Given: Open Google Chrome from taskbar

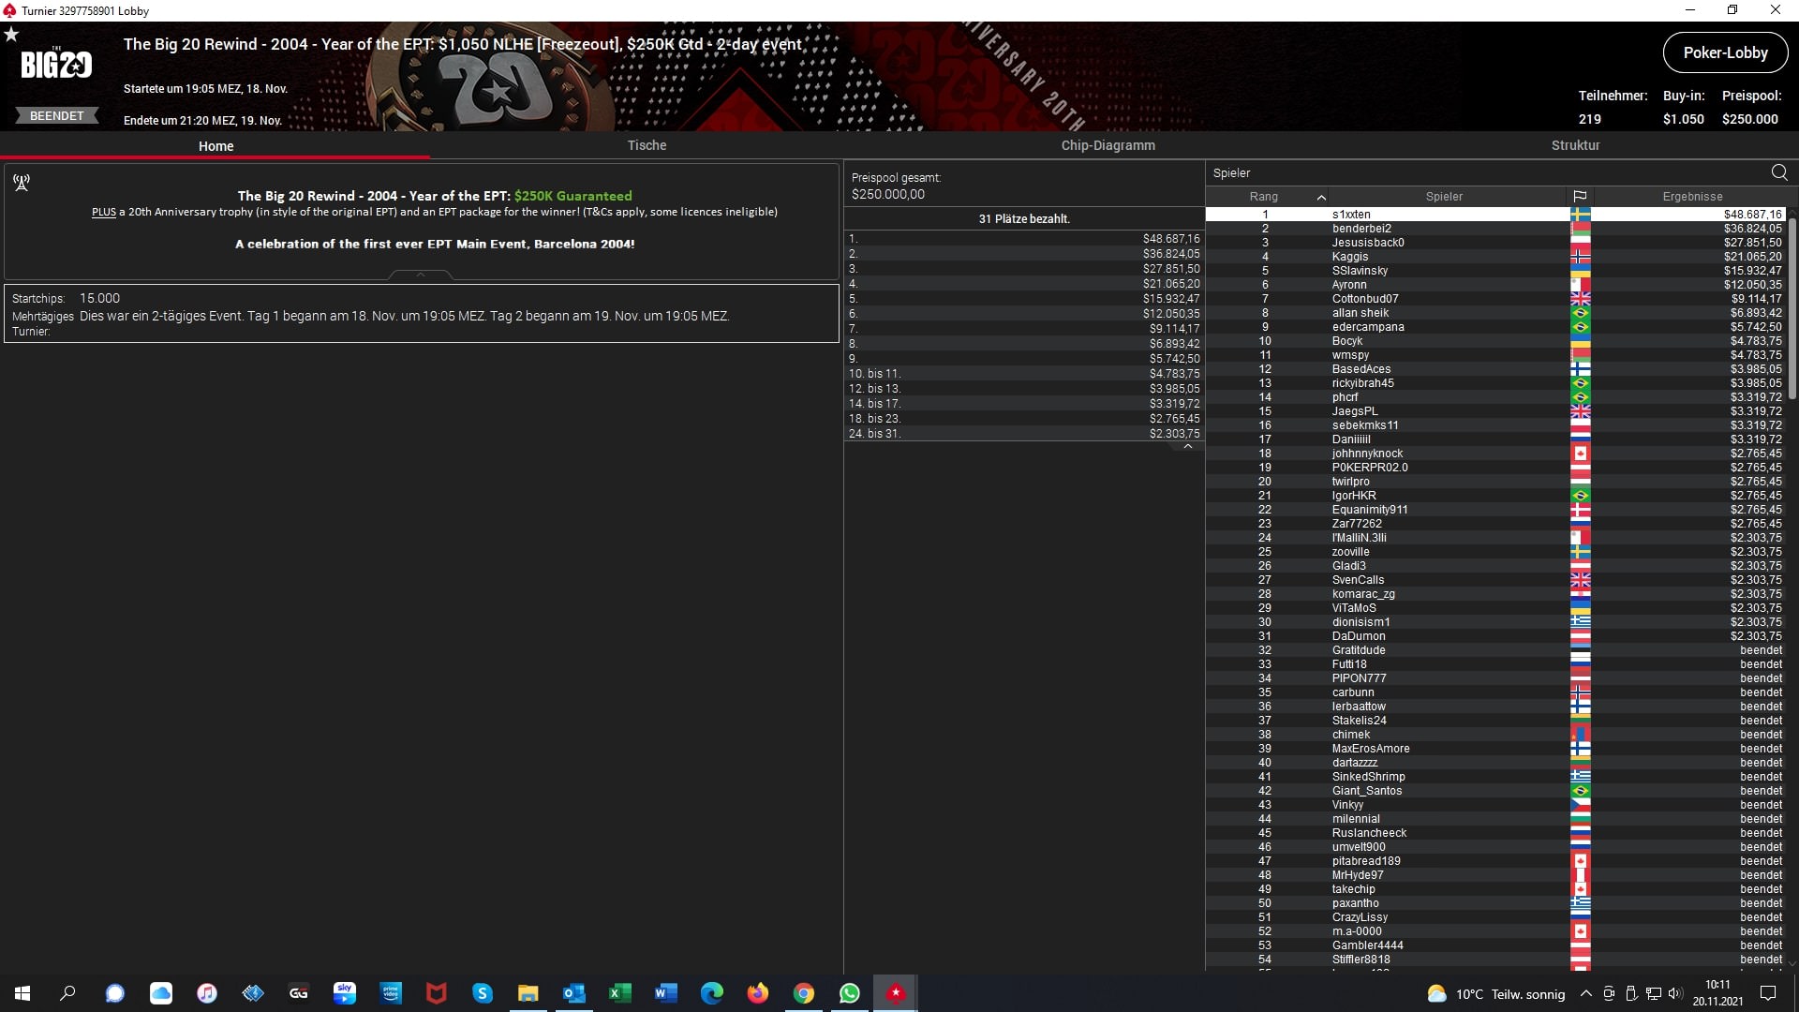Looking at the screenshot, I should tap(804, 993).
